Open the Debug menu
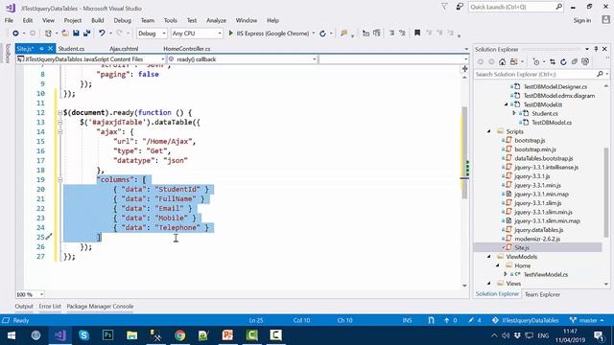This screenshot has width=614, height=345. click(122, 20)
